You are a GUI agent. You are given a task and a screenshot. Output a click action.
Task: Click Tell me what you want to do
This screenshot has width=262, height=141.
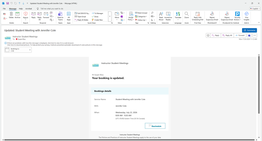52,8
